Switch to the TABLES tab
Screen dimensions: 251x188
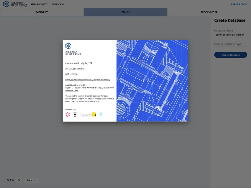tap(125, 12)
